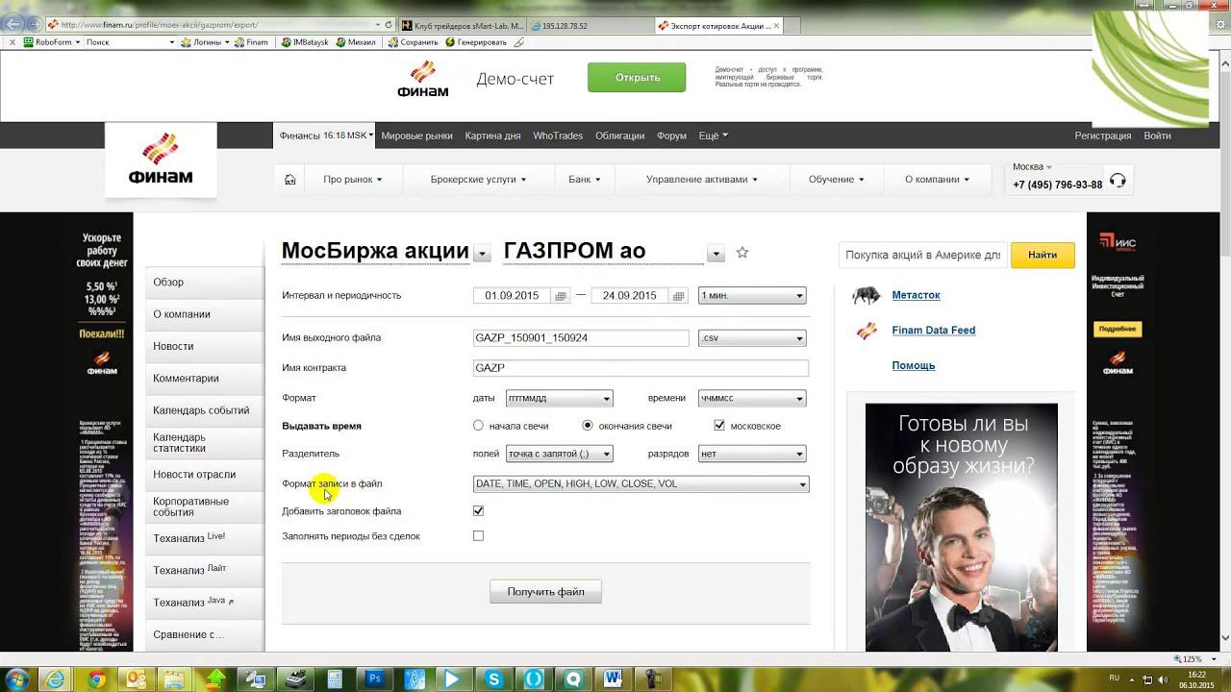Expand the 'Про рынок' navigation menu

[x=353, y=180]
